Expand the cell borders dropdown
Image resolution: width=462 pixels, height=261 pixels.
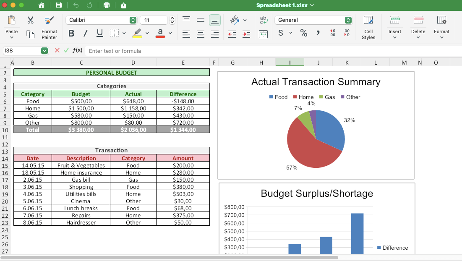point(124,34)
